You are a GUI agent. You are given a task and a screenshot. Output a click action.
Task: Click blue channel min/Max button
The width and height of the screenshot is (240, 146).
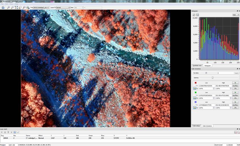click(x=235, y=105)
